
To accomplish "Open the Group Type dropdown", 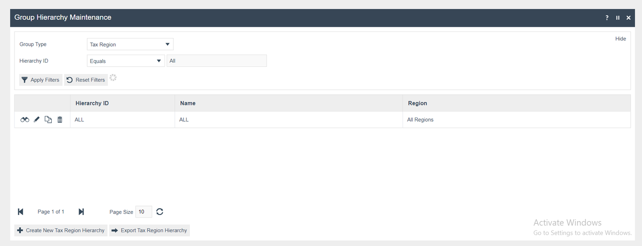I will (130, 44).
